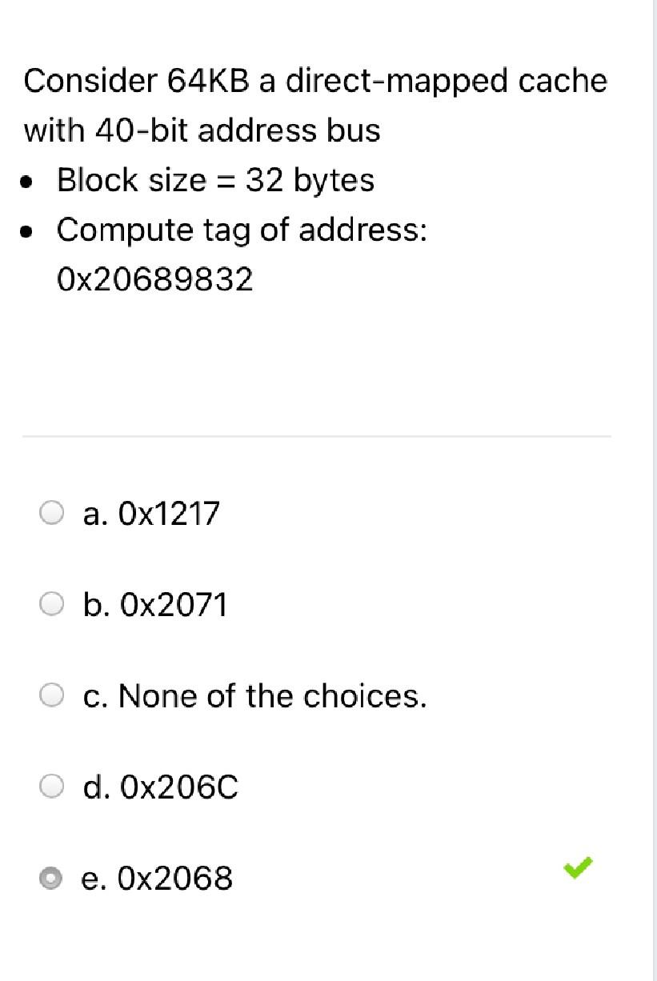Click the 'Consider 64KB a direct-mapped cache' line
Viewport: 657px width, 981px height.
[315, 82]
